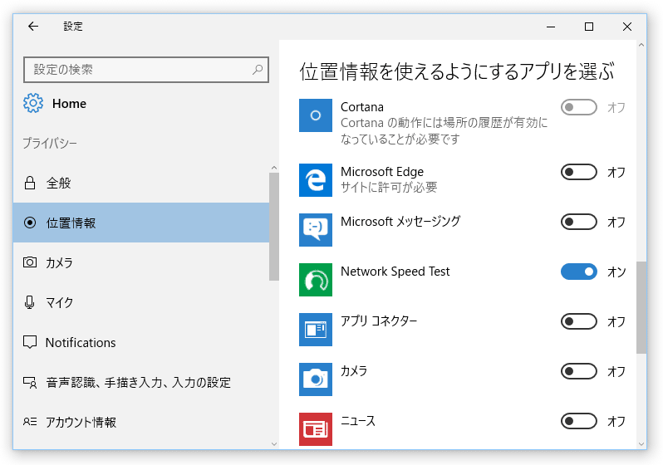Click sidebar scrollbar down arrow
Image resolution: width=663 pixels, height=465 pixels.
pyautogui.click(x=274, y=444)
